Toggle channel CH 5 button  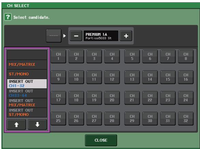132,57
